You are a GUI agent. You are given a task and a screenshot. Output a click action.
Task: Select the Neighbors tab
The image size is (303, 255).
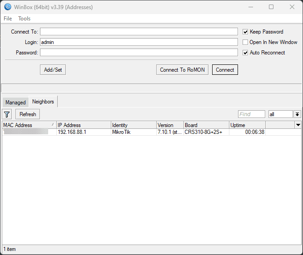coord(43,102)
